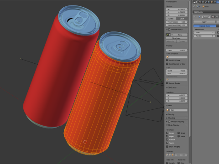This screenshot has height=164, width=219.
Task: Click the Subsurf modifier type icon
Action: pos(199,17)
